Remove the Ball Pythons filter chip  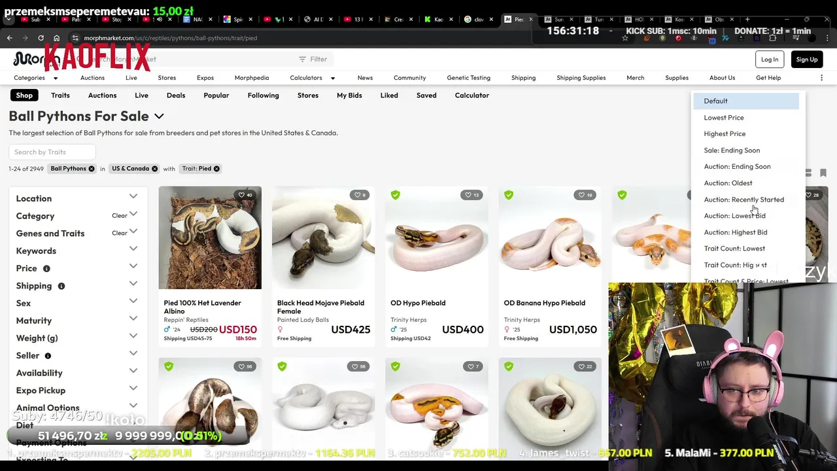pyautogui.click(x=92, y=169)
